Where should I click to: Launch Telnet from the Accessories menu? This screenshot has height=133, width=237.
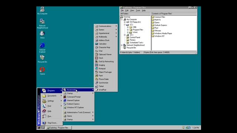[106, 86]
